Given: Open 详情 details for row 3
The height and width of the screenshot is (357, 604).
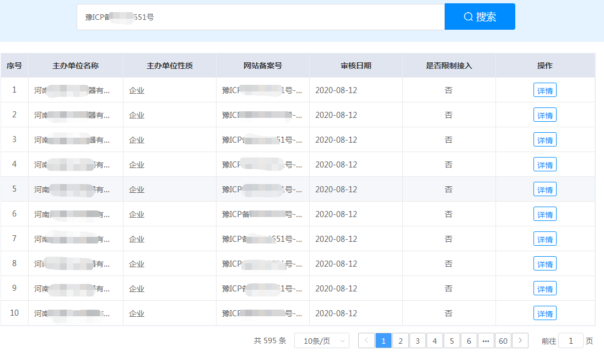Looking at the screenshot, I should click(544, 139).
